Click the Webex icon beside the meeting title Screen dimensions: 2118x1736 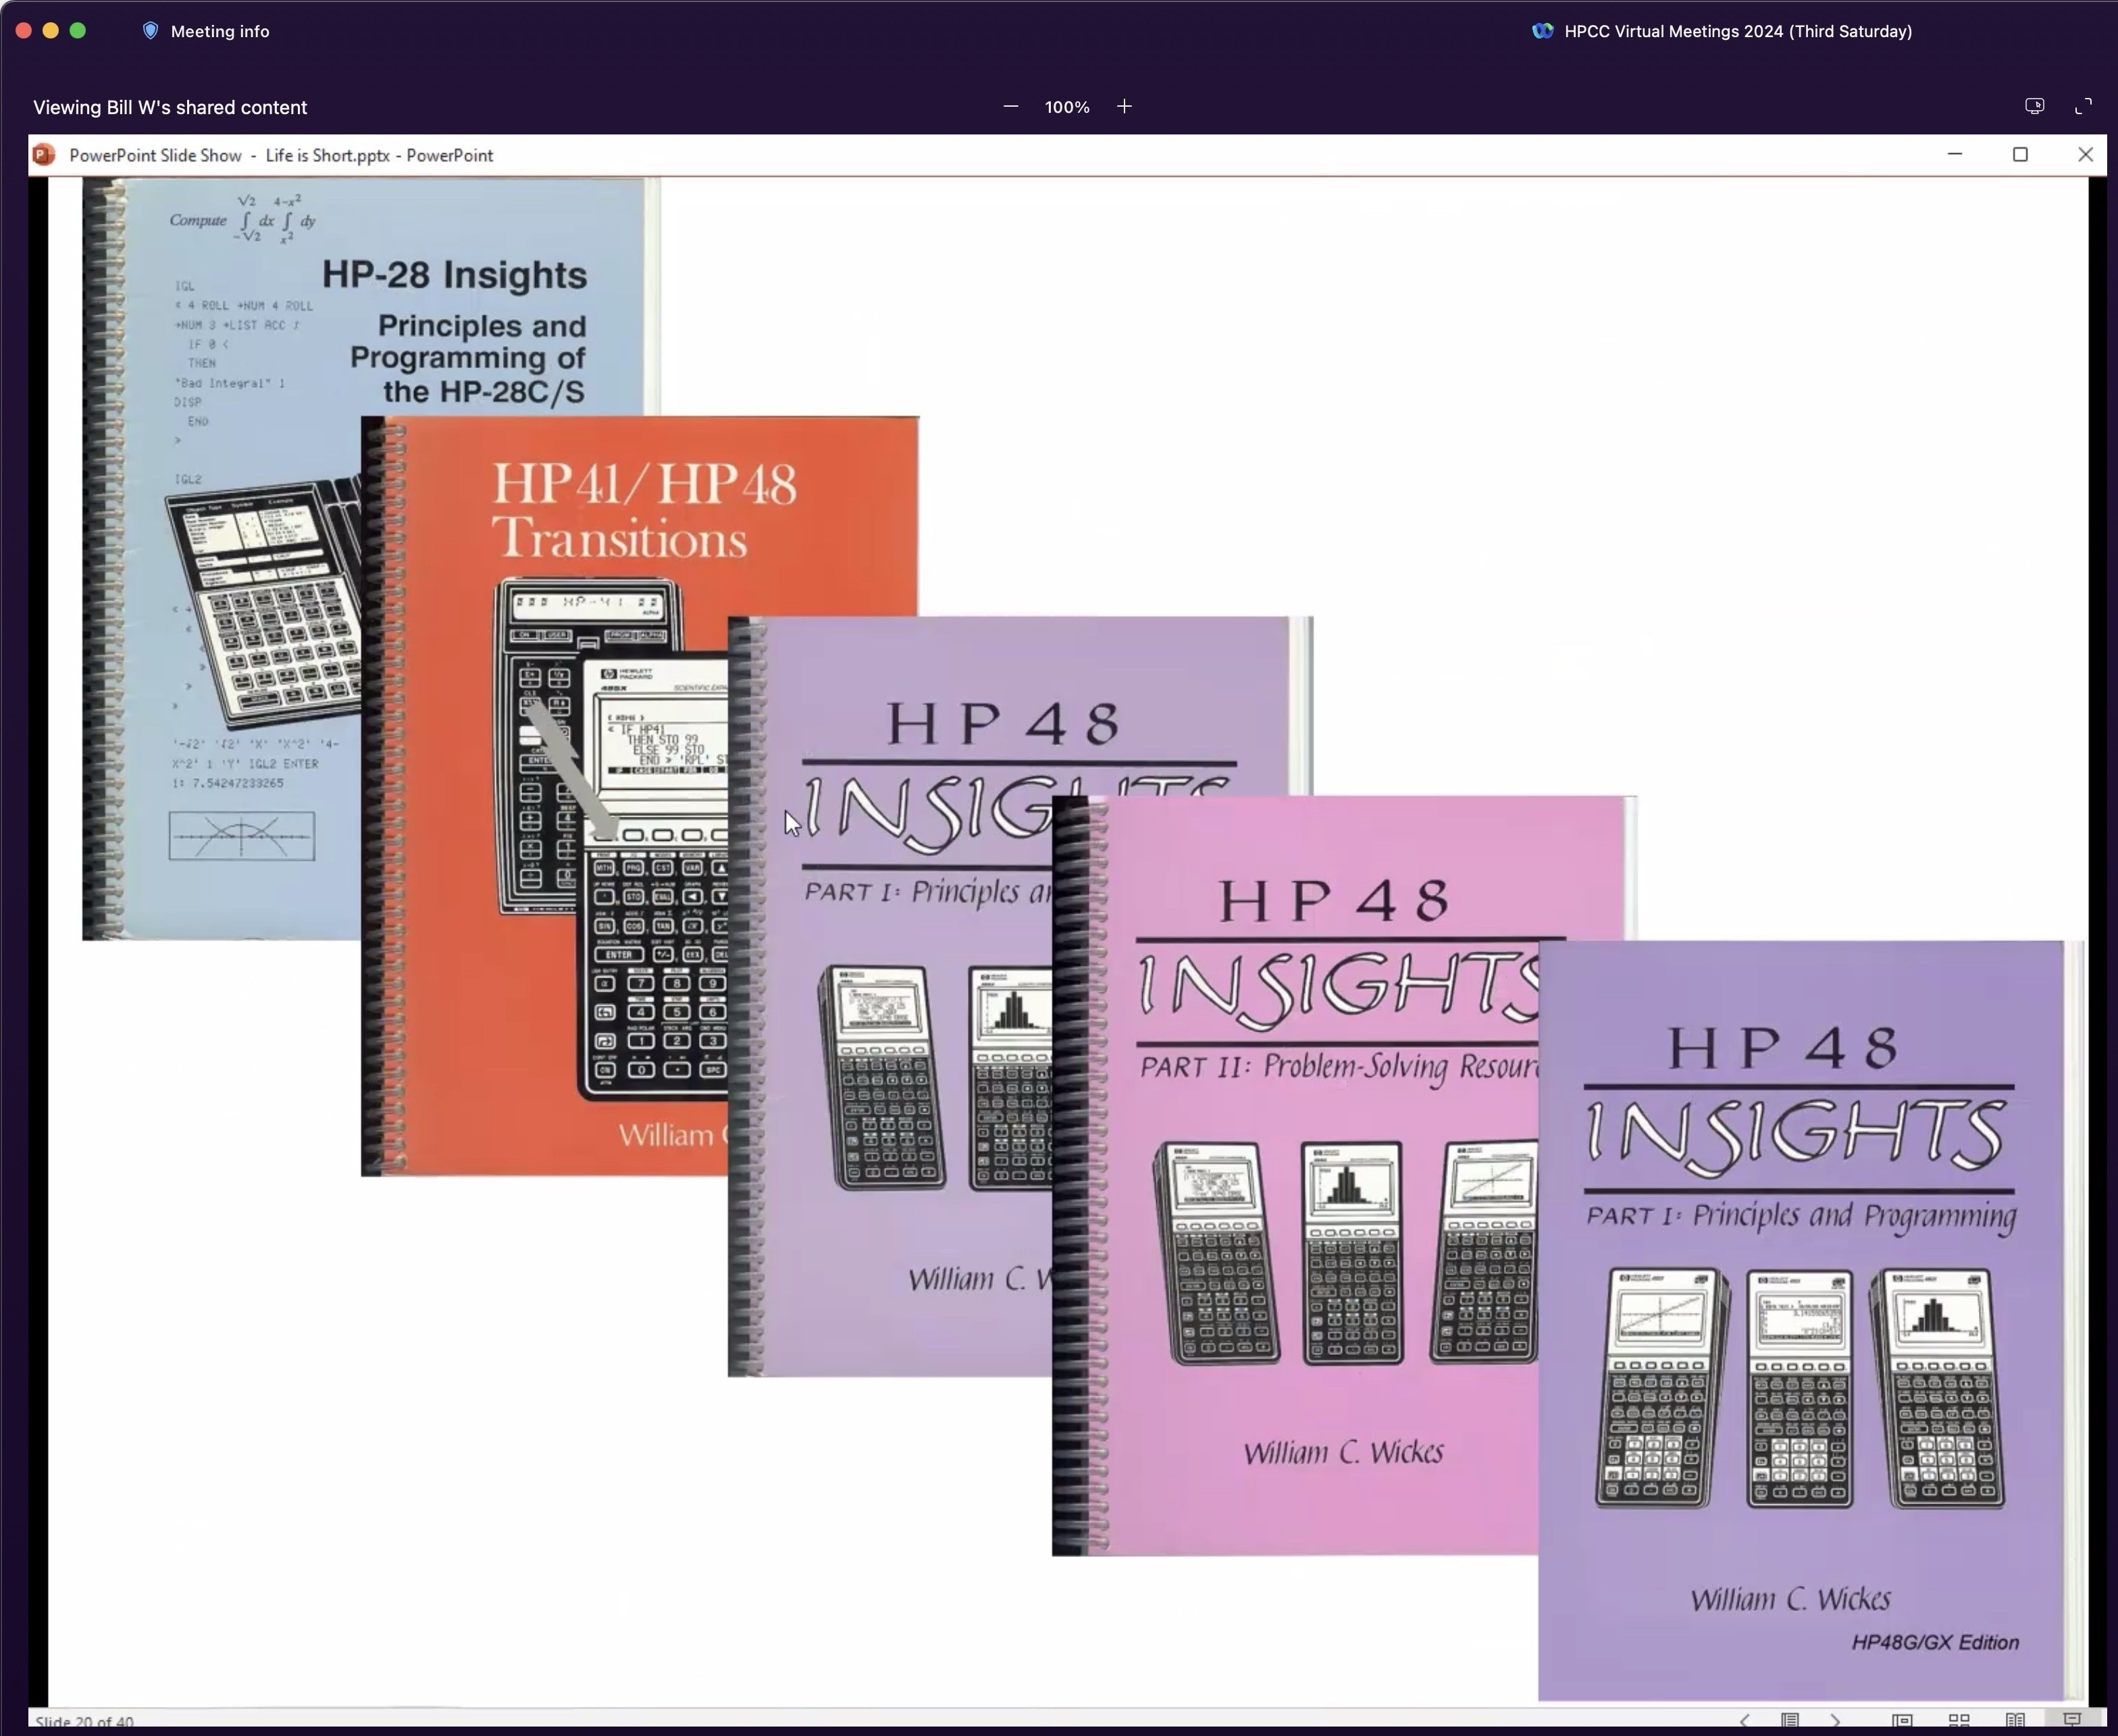(x=1543, y=31)
